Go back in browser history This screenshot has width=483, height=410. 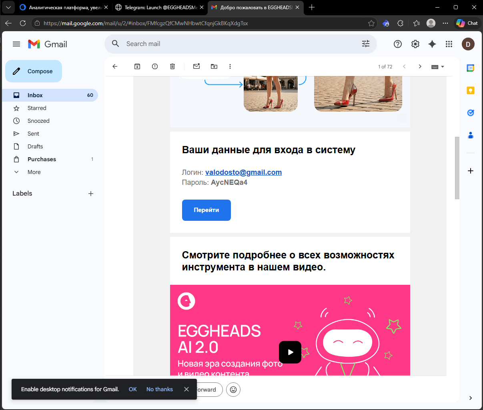pos(8,23)
